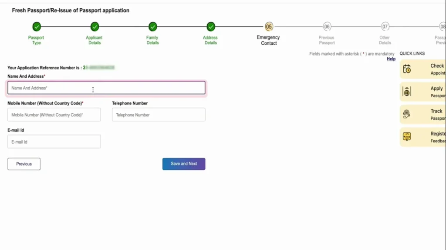The image size is (446, 250).
Task: Click the Address Details completed step checkmark
Action: [x=211, y=26]
